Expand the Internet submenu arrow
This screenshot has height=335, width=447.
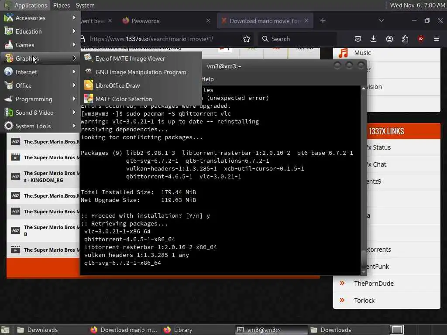tap(74, 72)
